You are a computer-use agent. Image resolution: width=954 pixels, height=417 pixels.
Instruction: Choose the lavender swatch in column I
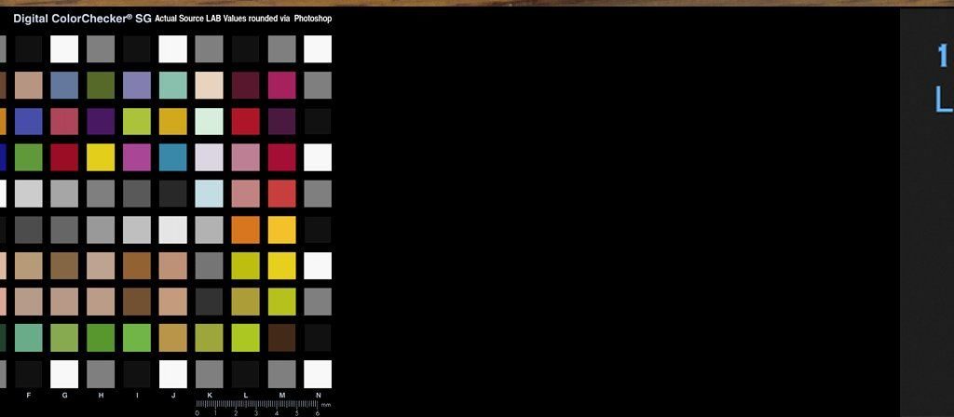pos(136,85)
